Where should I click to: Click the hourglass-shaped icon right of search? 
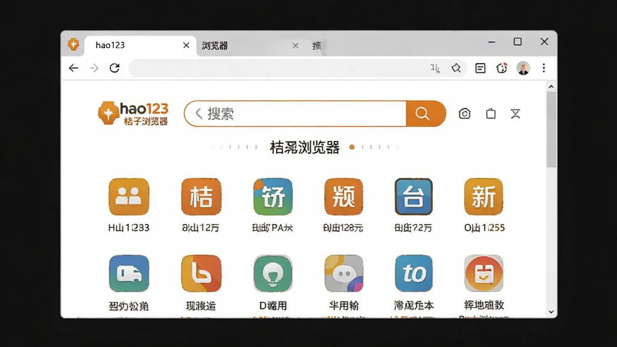click(516, 114)
